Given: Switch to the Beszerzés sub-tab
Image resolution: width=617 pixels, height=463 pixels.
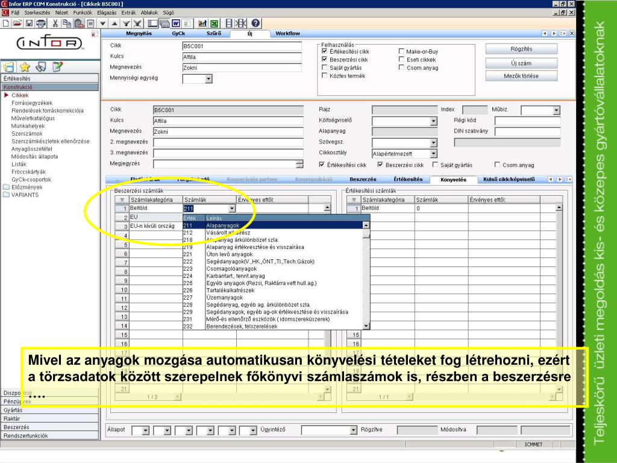Looking at the screenshot, I should (x=363, y=179).
